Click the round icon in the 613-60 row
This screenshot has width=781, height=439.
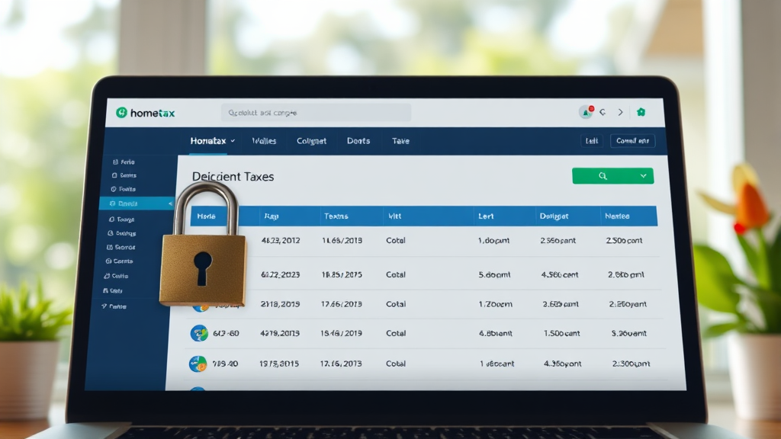(x=198, y=333)
